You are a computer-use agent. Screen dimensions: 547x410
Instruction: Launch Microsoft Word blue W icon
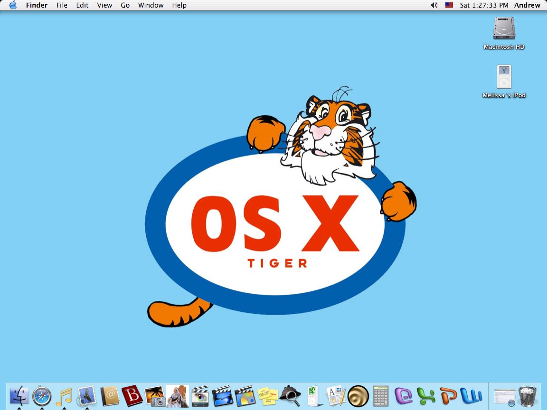pos(472,395)
